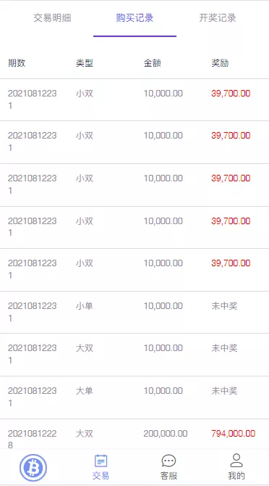This screenshot has width=269, height=486.
Task: Select the 大单 未中奖 record row
Action: pyautogui.click(x=134, y=398)
